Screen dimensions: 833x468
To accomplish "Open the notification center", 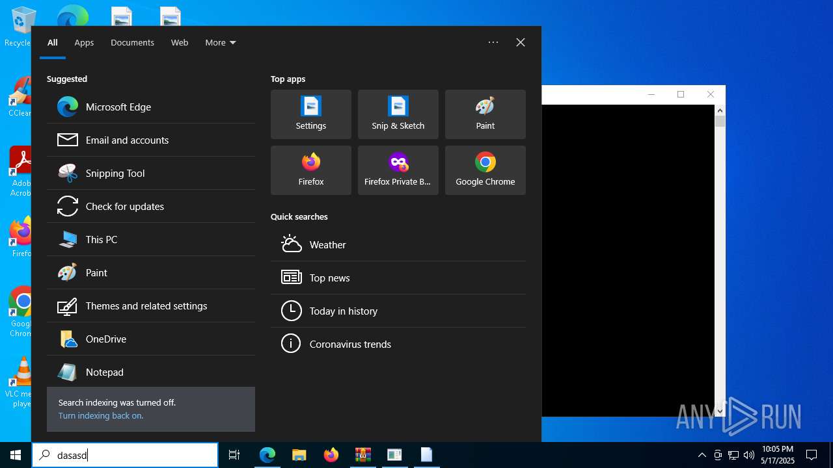I will click(x=812, y=455).
